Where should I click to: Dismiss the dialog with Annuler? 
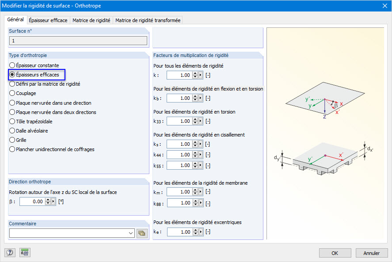tap(371, 253)
